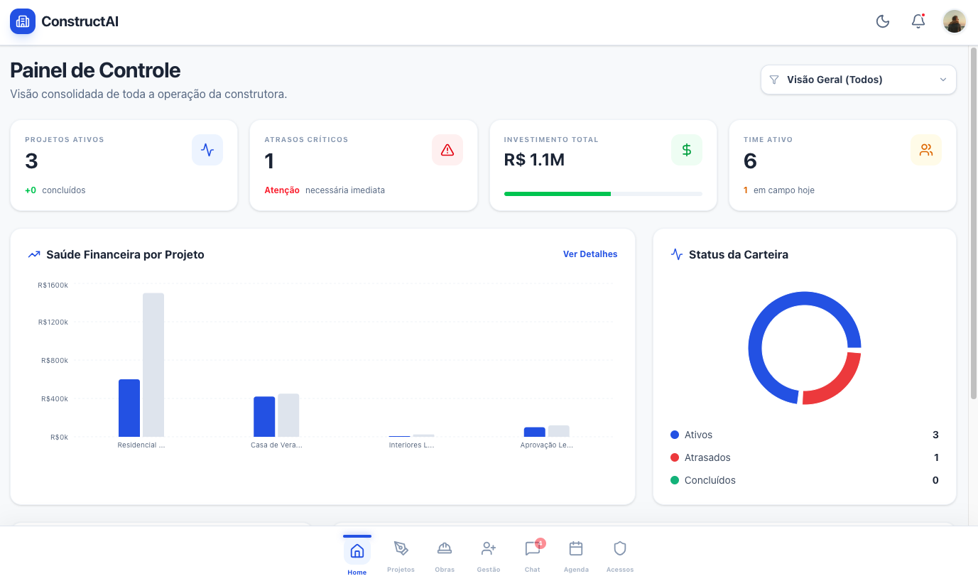Click the red warning triangle icon

[x=447, y=150]
